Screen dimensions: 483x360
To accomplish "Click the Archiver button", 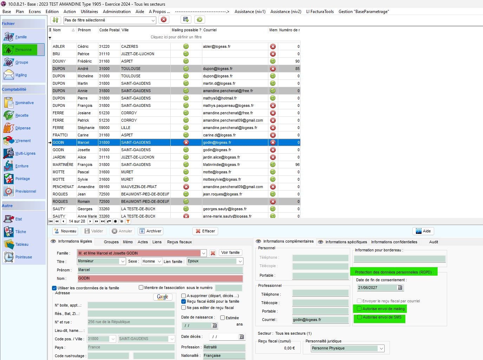I will tap(151, 231).
